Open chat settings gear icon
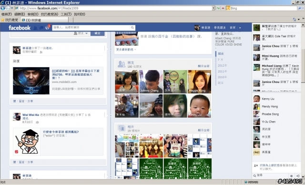The height and width of the screenshot is (185, 305). pos(291,175)
